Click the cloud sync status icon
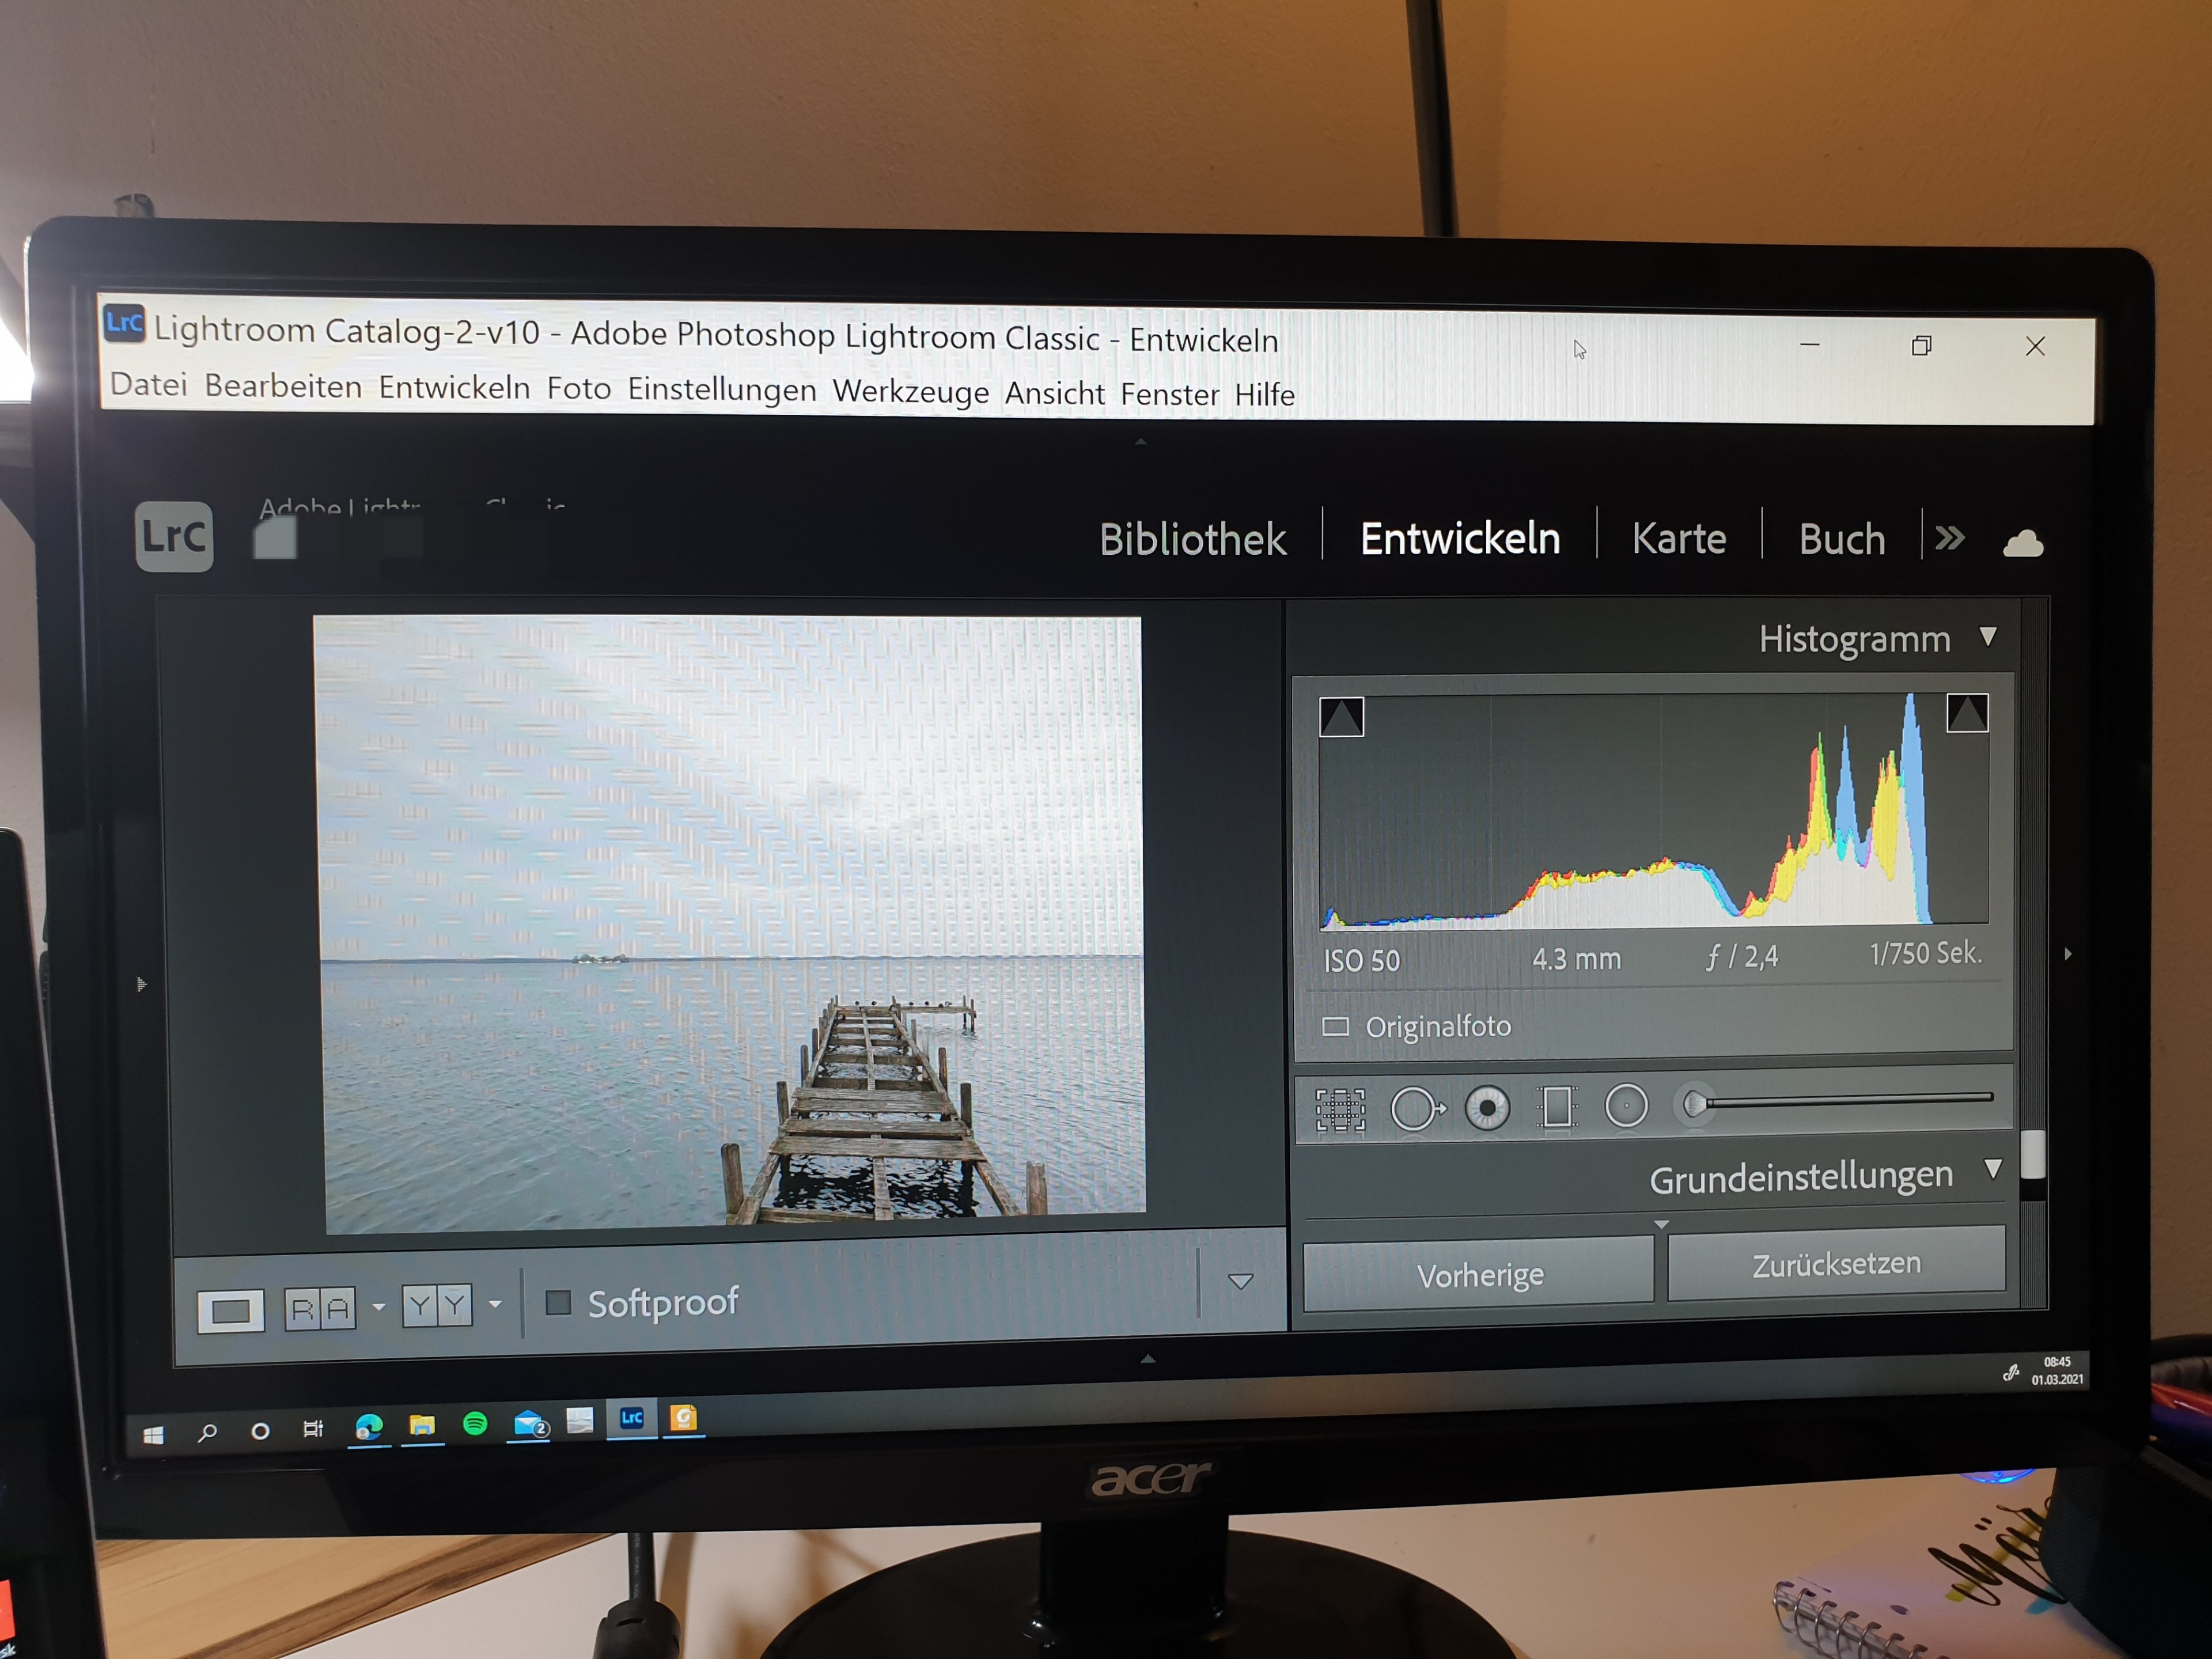Viewport: 2212px width, 1659px height. coord(2022,544)
